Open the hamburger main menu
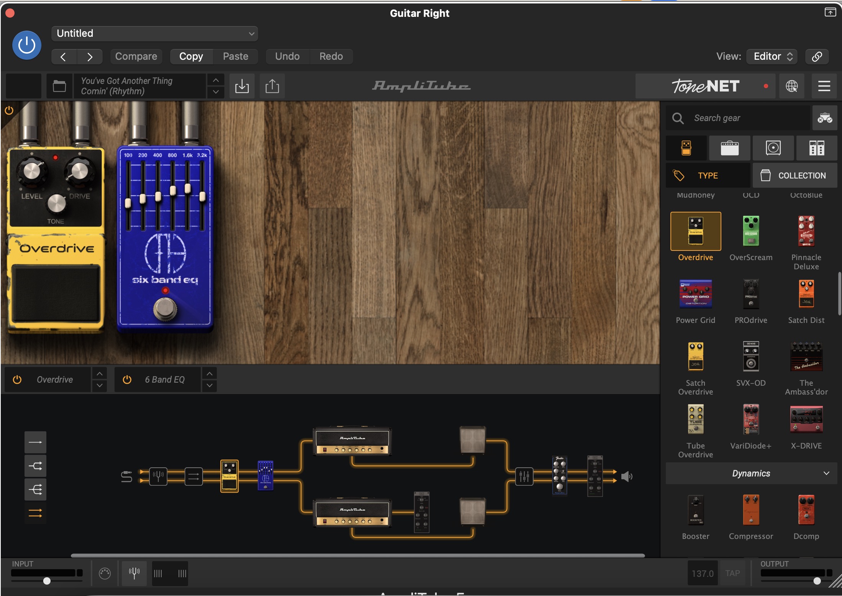 tap(824, 86)
